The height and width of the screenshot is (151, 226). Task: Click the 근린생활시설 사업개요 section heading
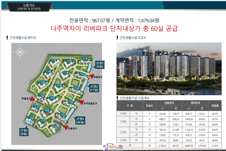coord(134,98)
